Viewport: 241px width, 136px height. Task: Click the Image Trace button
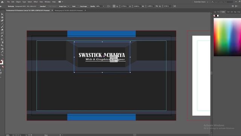click(x=63, y=6)
